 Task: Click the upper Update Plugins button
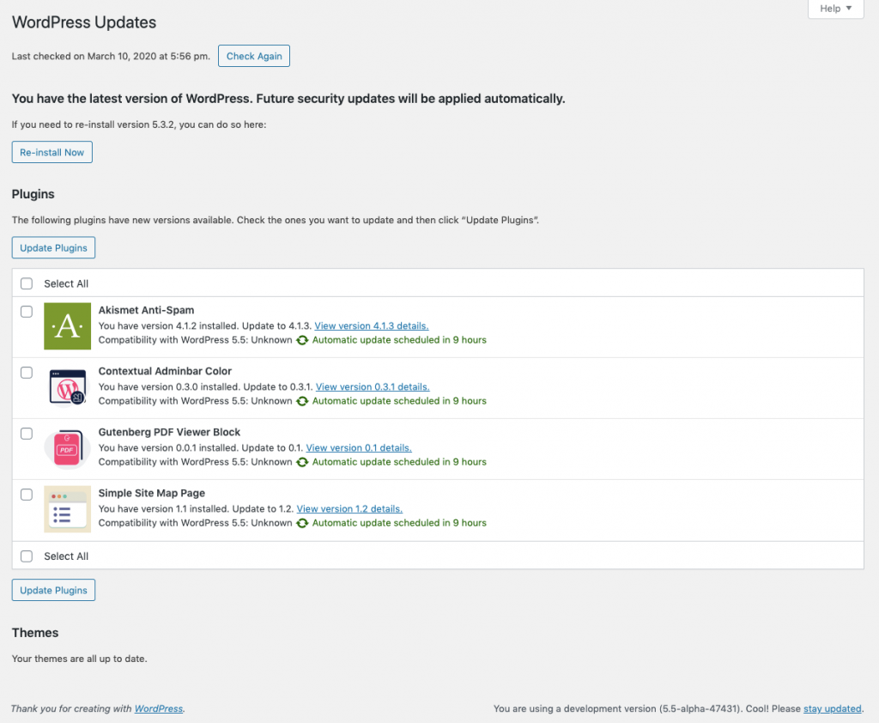(53, 247)
